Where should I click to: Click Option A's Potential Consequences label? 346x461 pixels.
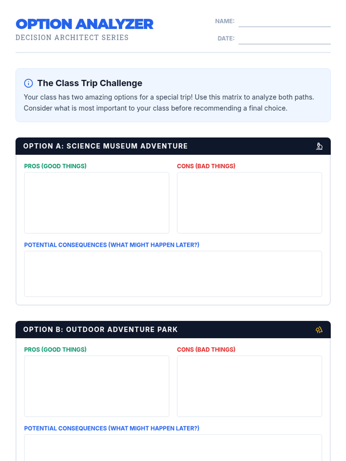(112, 245)
